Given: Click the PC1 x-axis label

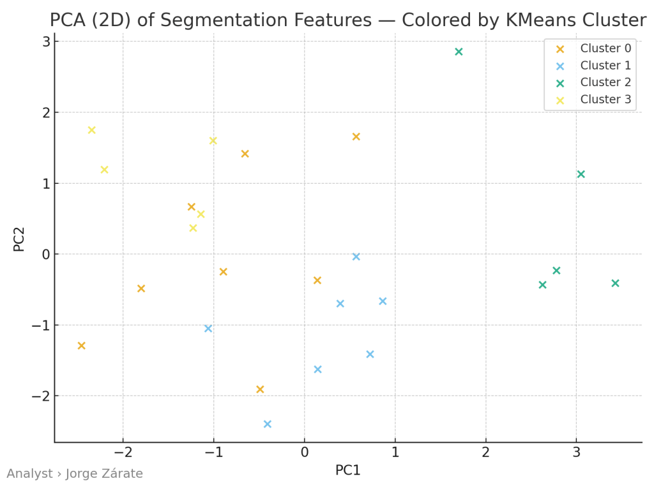Looking at the screenshot, I should point(348,471).
